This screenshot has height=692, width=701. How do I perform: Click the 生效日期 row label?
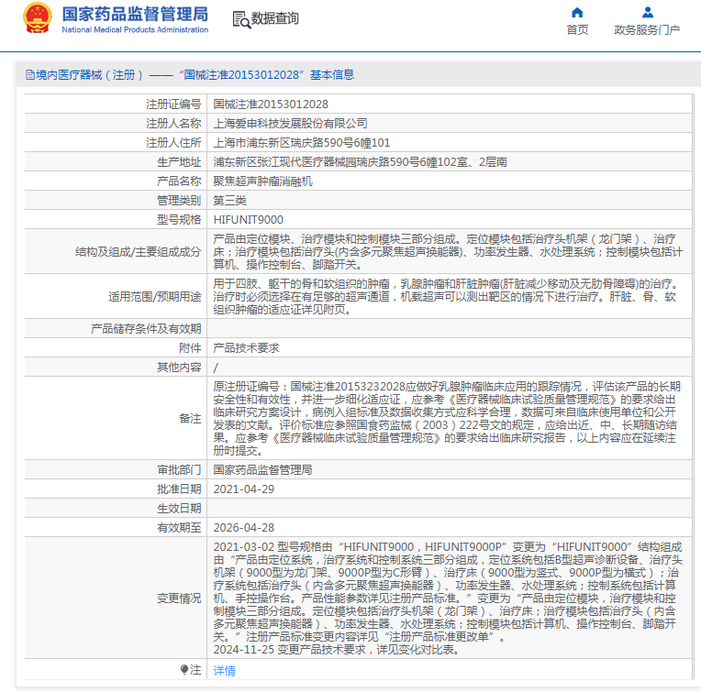[x=179, y=508]
